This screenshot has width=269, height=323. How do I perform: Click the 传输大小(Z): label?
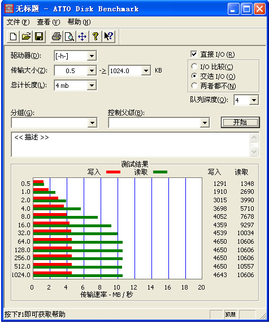click(29, 70)
